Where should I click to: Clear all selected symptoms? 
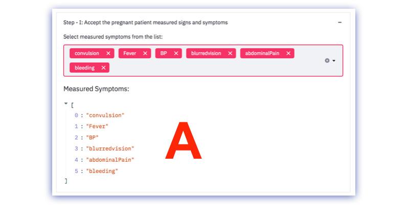(x=327, y=60)
